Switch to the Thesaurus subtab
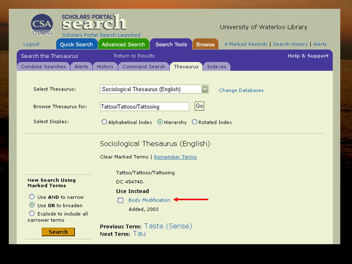Viewport: 352px width, 264px height. (186, 67)
